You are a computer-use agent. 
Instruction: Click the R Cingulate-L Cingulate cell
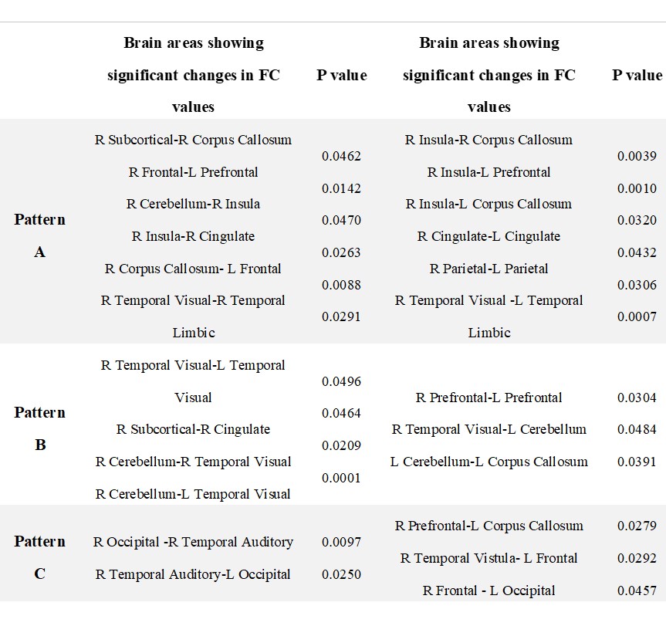(489, 236)
